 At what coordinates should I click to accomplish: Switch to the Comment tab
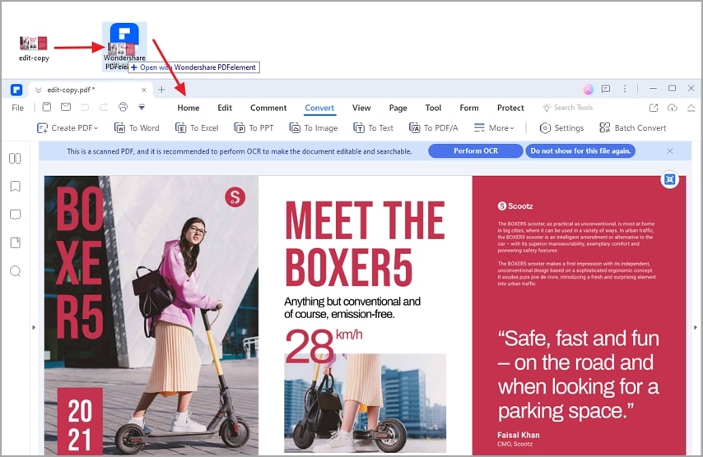(x=268, y=108)
